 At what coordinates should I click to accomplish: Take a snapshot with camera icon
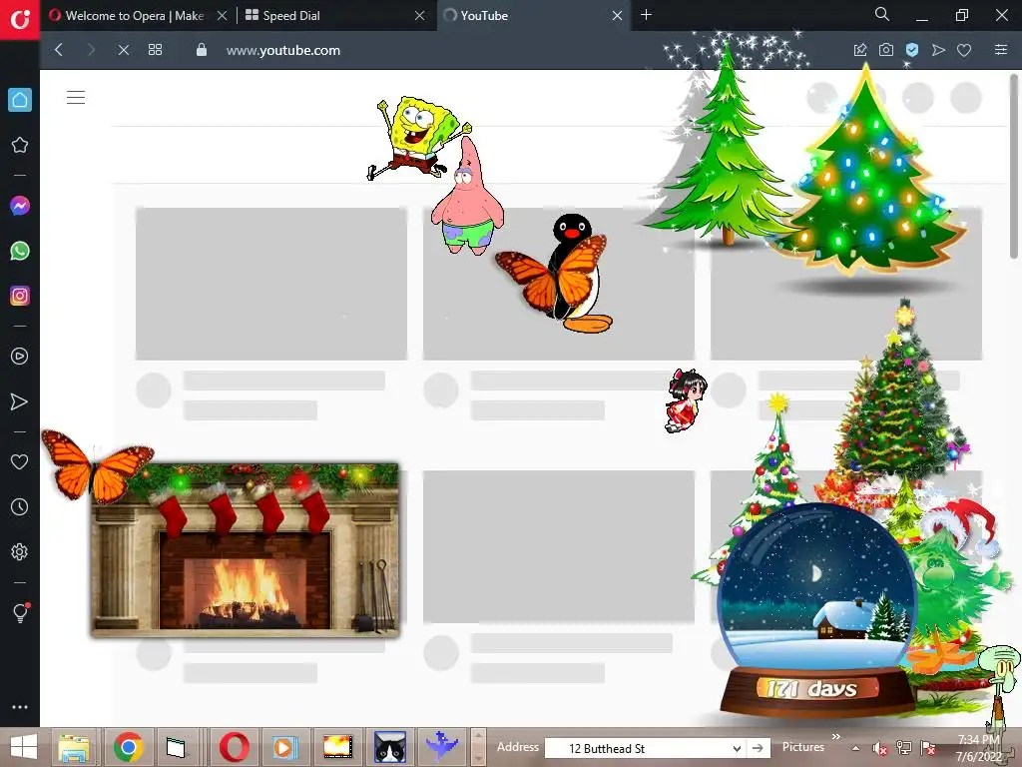pos(886,50)
